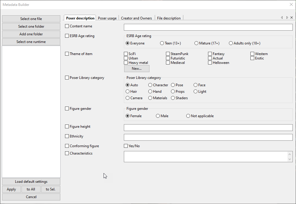
Task: Click the Select one runtime button
Action: coord(31,42)
